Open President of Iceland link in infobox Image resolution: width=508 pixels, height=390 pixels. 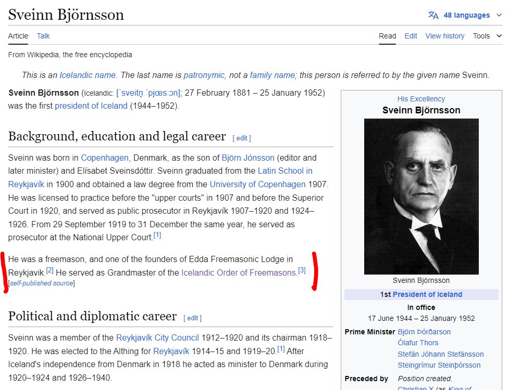coord(427,294)
